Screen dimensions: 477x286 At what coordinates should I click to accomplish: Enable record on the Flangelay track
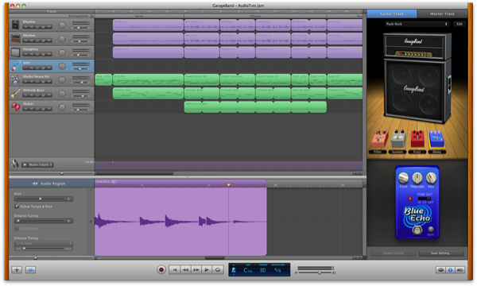coord(25,54)
